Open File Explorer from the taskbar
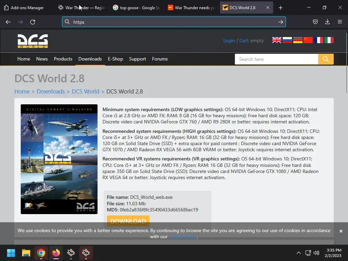348x261 pixels. [x=26, y=253]
